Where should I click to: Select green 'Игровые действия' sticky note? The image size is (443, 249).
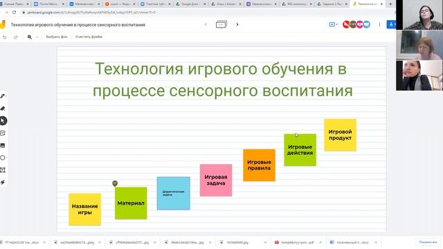[300, 150]
